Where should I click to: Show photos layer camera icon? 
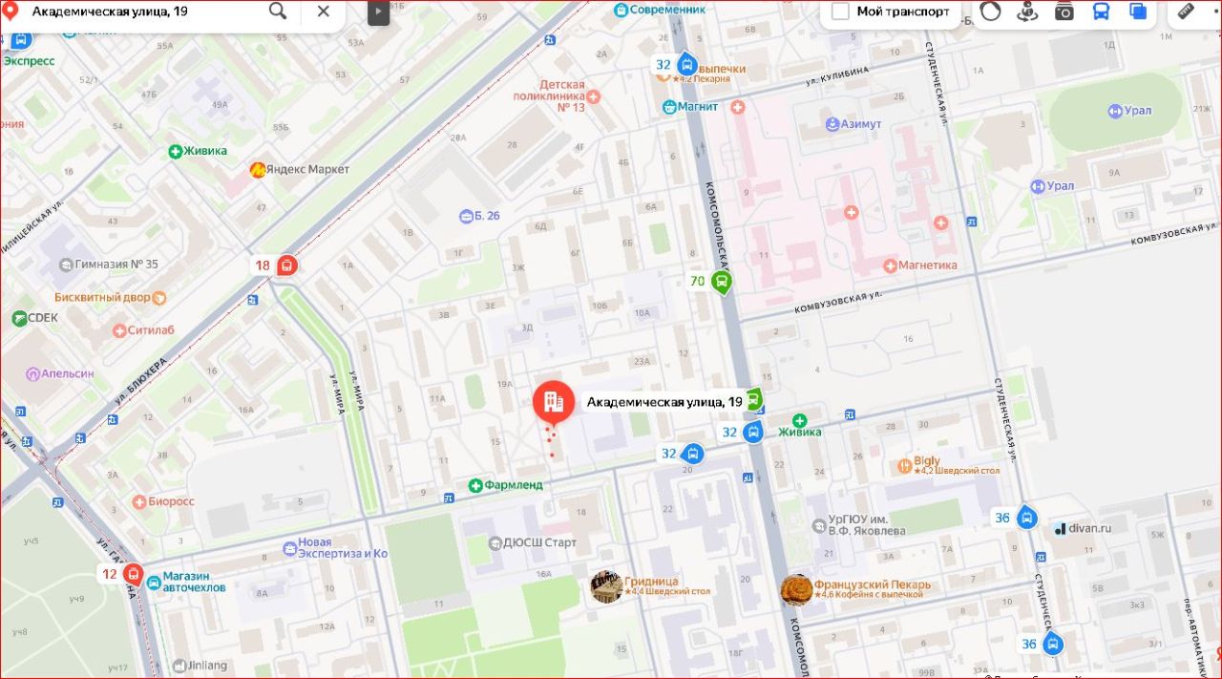pyautogui.click(x=1064, y=11)
